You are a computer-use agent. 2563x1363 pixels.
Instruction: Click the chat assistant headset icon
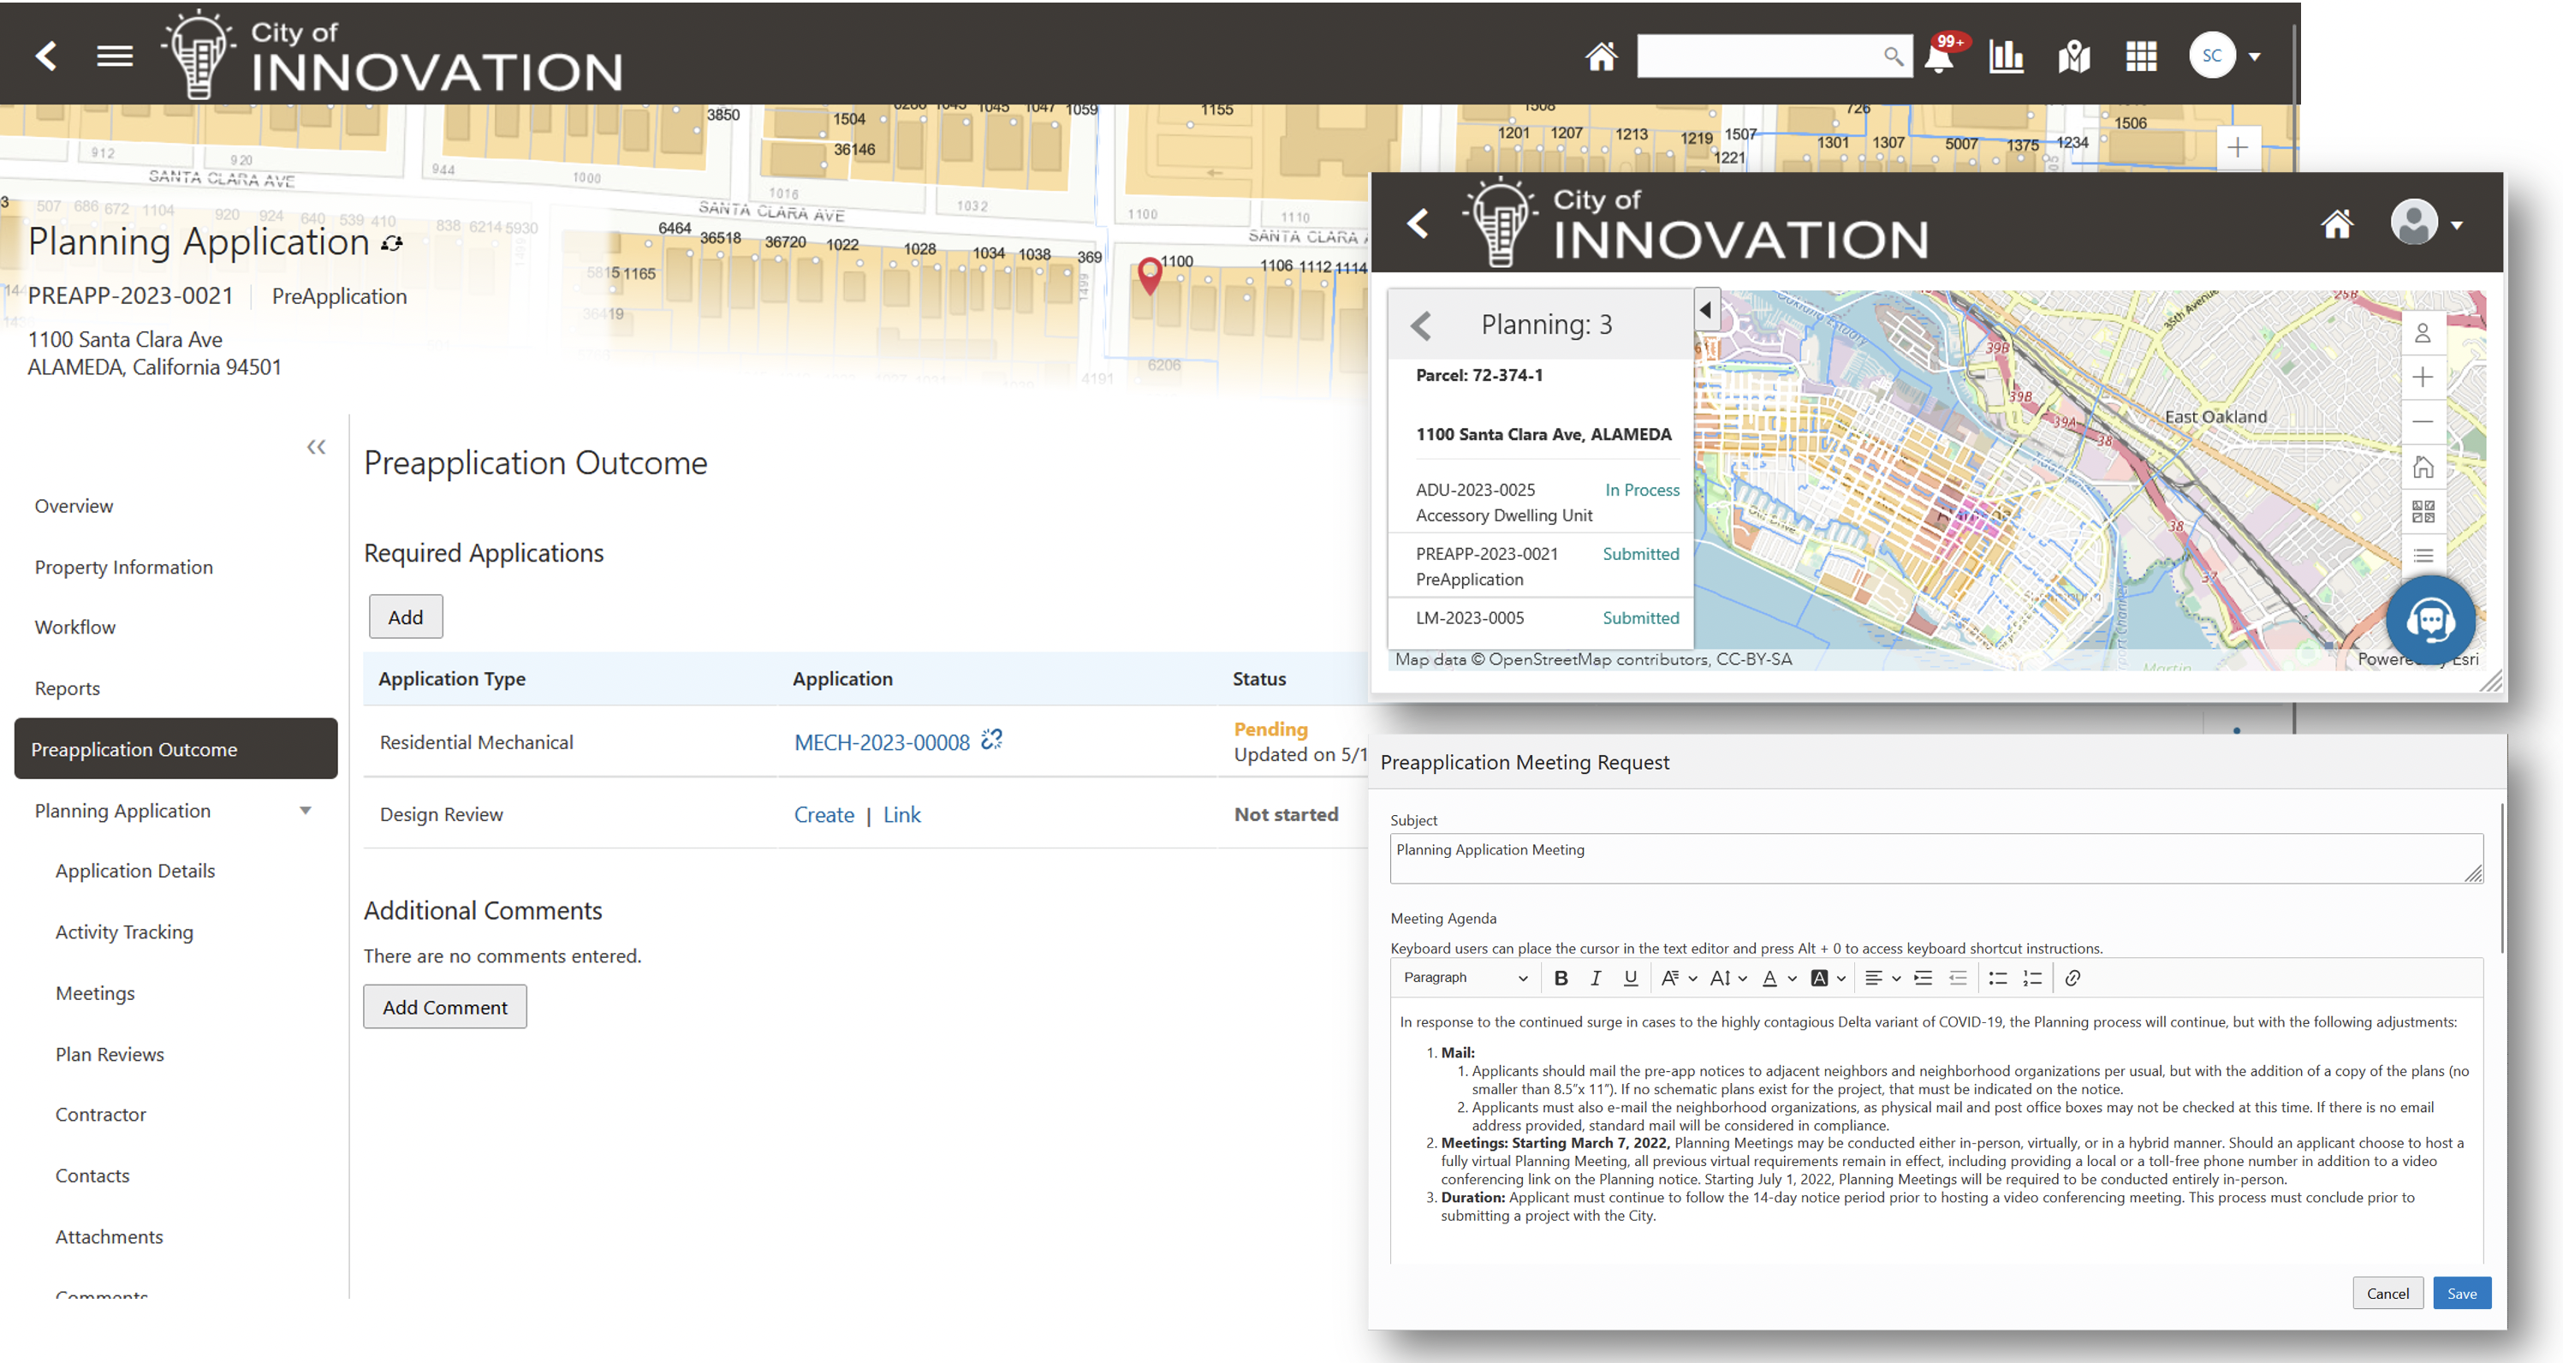click(x=2429, y=621)
